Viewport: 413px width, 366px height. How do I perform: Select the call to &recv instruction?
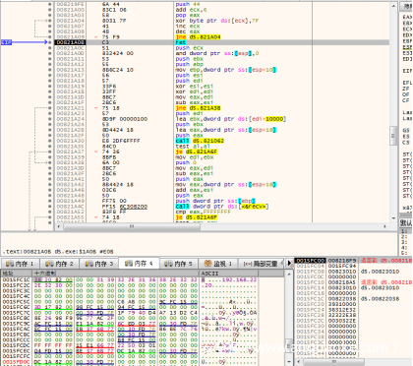coord(222,207)
